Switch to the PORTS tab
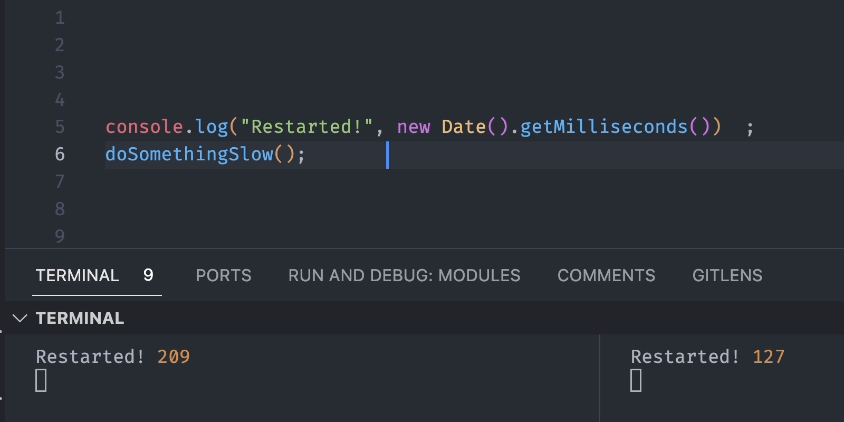The height and width of the screenshot is (422, 844). tap(223, 275)
